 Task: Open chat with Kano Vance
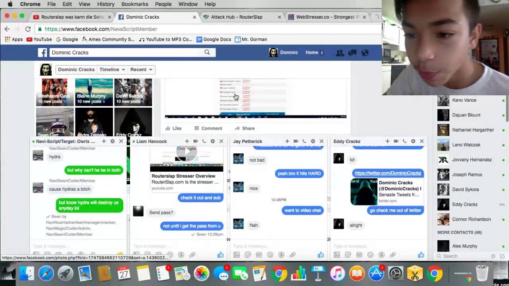(471, 100)
